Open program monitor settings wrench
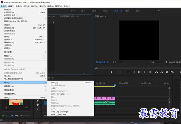Screen dimensions: 181x124 166,62
